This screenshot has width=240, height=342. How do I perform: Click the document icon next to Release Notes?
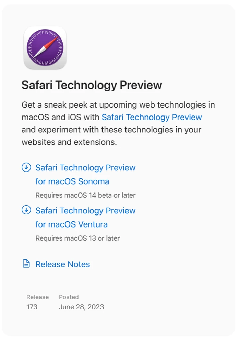[26, 264]
